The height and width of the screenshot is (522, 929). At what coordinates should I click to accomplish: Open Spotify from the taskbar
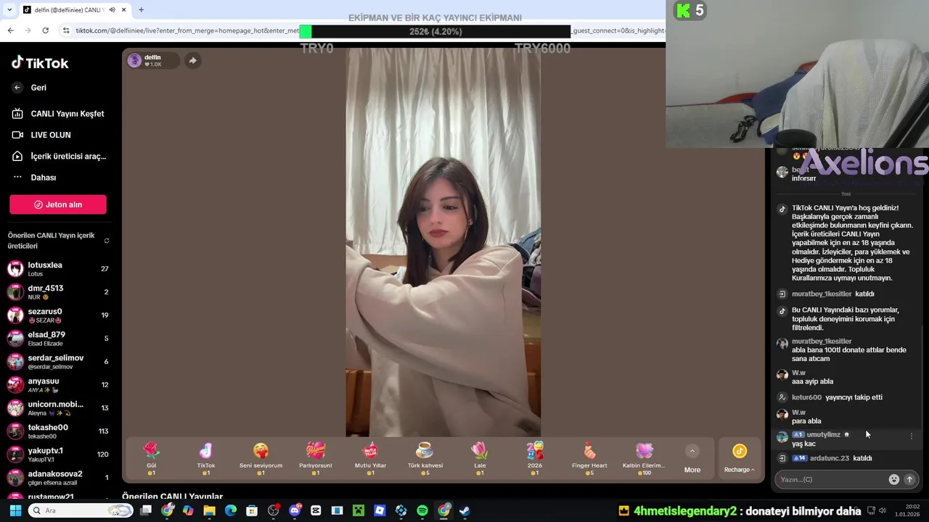(422, 510)
